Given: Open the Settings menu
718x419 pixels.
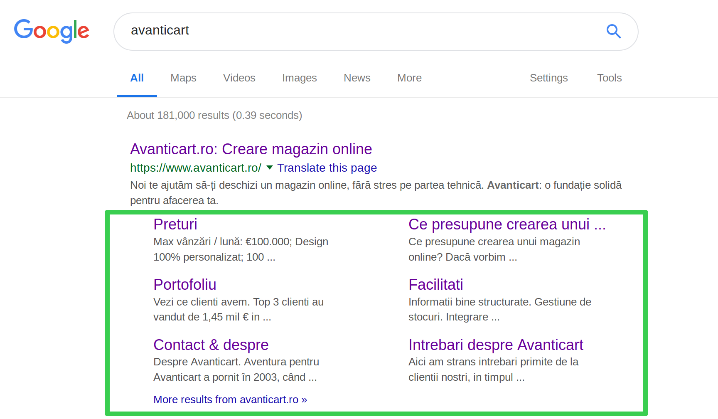Looking at the screenshot, I should (x=548, y=78).
